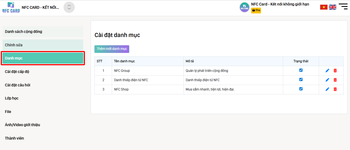
Task: Toggle status of Danh thiếp điện tử NFC
Action: pos(301,80)
